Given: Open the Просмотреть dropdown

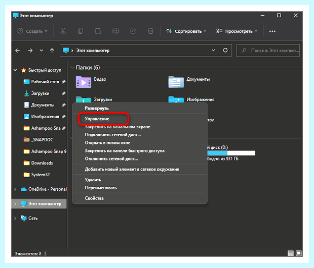Looking at the screenshot, I should click(237, 31).
